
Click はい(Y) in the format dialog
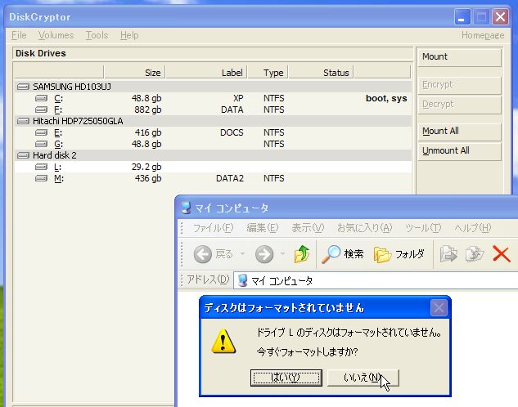(x=286, y=378)
